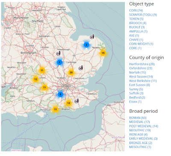Choose Suffolk (3) county

[136, 93]
